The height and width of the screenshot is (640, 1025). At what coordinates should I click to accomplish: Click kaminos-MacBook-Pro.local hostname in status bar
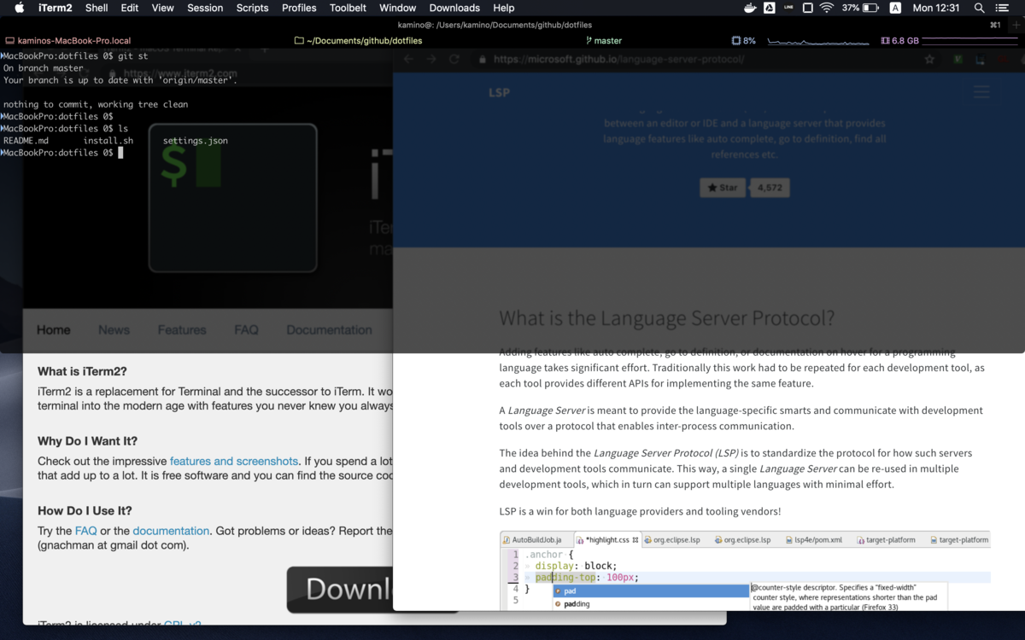click(x=68, y=40)
